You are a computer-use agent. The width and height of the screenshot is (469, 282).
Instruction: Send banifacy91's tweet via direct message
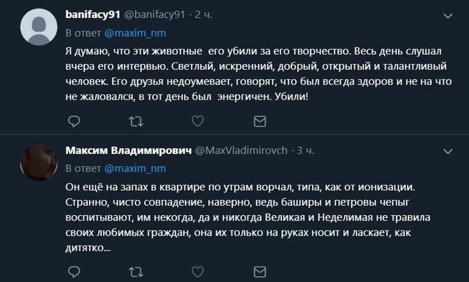pyautogui.click(x=259, y=121)
